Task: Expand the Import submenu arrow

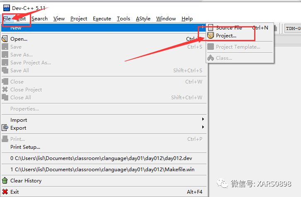Action: 203,119
